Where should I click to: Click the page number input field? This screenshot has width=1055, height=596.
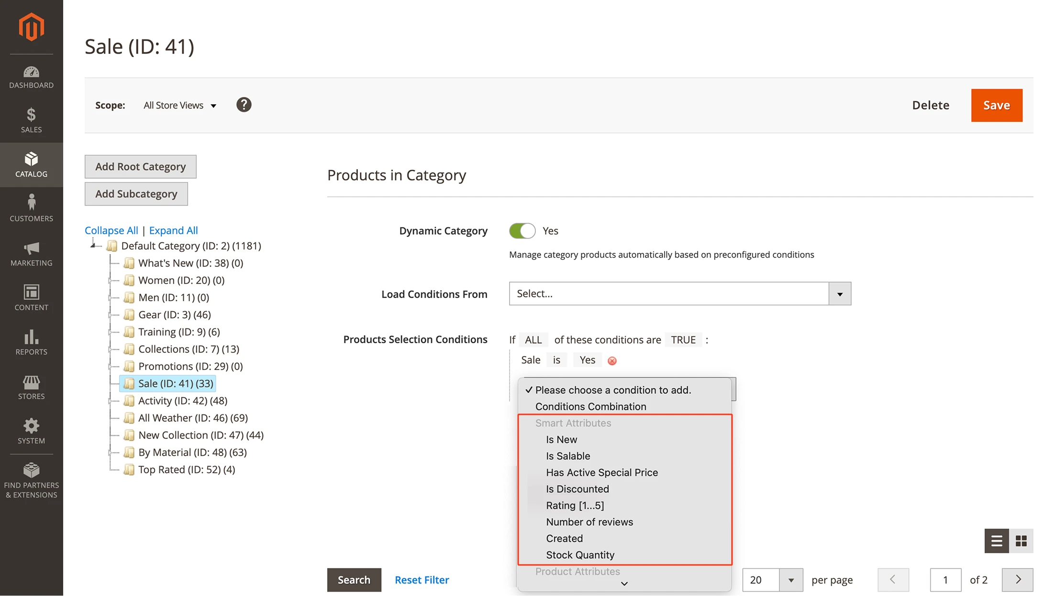tap(945, 580)
